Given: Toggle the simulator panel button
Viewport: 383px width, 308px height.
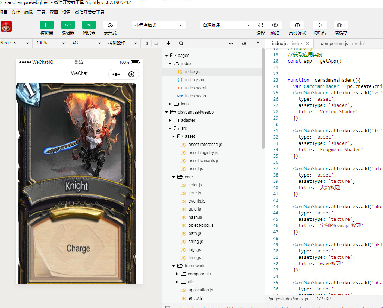Looking at the screenshot, I should 47,25.
